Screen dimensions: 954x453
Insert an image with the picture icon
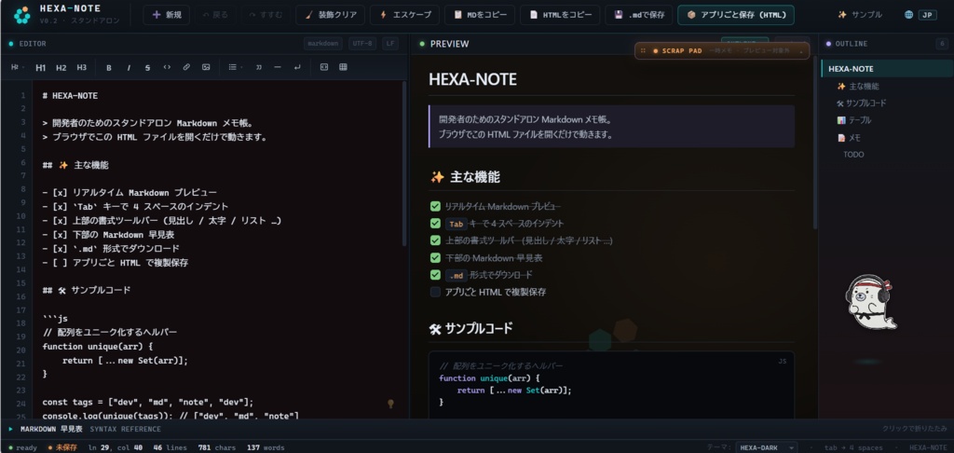pos(206,67)
